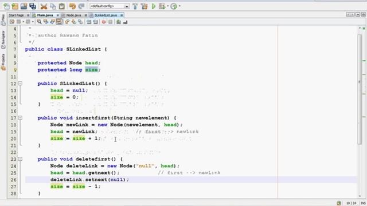Click the Cut scissors icon
This screenshot has width=367, height=206.
(44, 6)
